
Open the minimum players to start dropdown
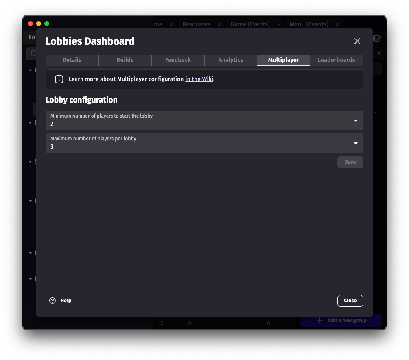pyautogui.click(x=355, y=120)
